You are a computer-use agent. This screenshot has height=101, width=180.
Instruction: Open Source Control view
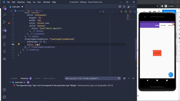click(x=4, y=22)
